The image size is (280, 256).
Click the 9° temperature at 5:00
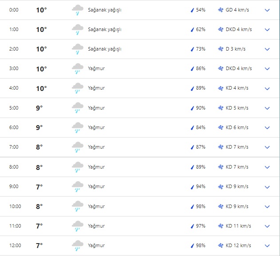pos(39,108)
